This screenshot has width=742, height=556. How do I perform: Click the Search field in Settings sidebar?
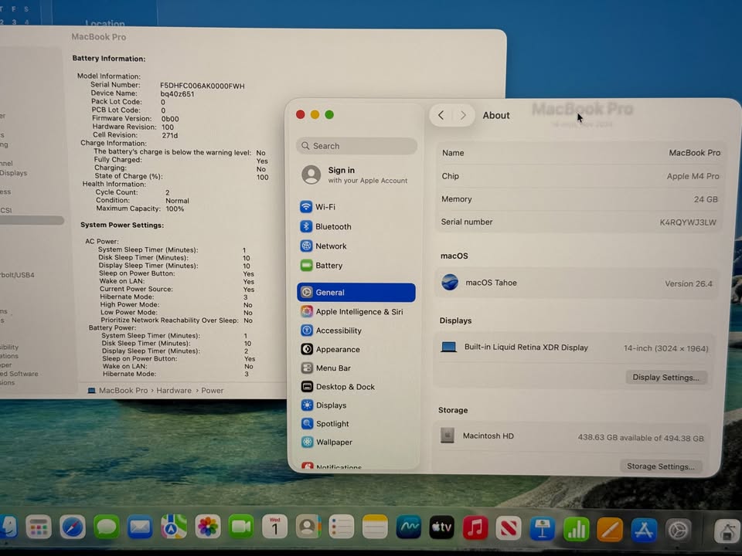(356, 146)
